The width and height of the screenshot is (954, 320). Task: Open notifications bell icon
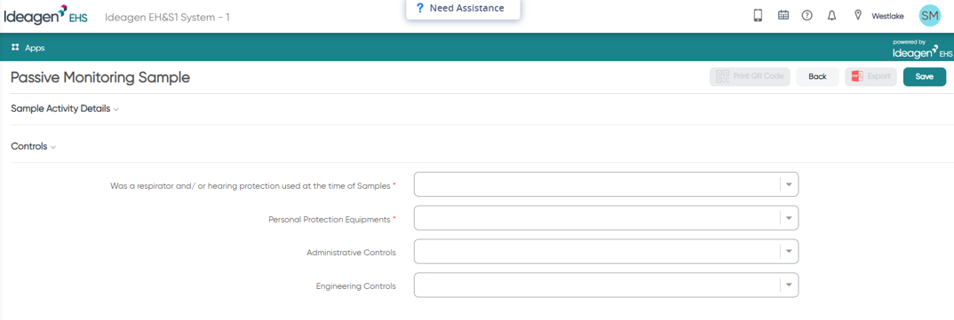click(x=831, y=16)
